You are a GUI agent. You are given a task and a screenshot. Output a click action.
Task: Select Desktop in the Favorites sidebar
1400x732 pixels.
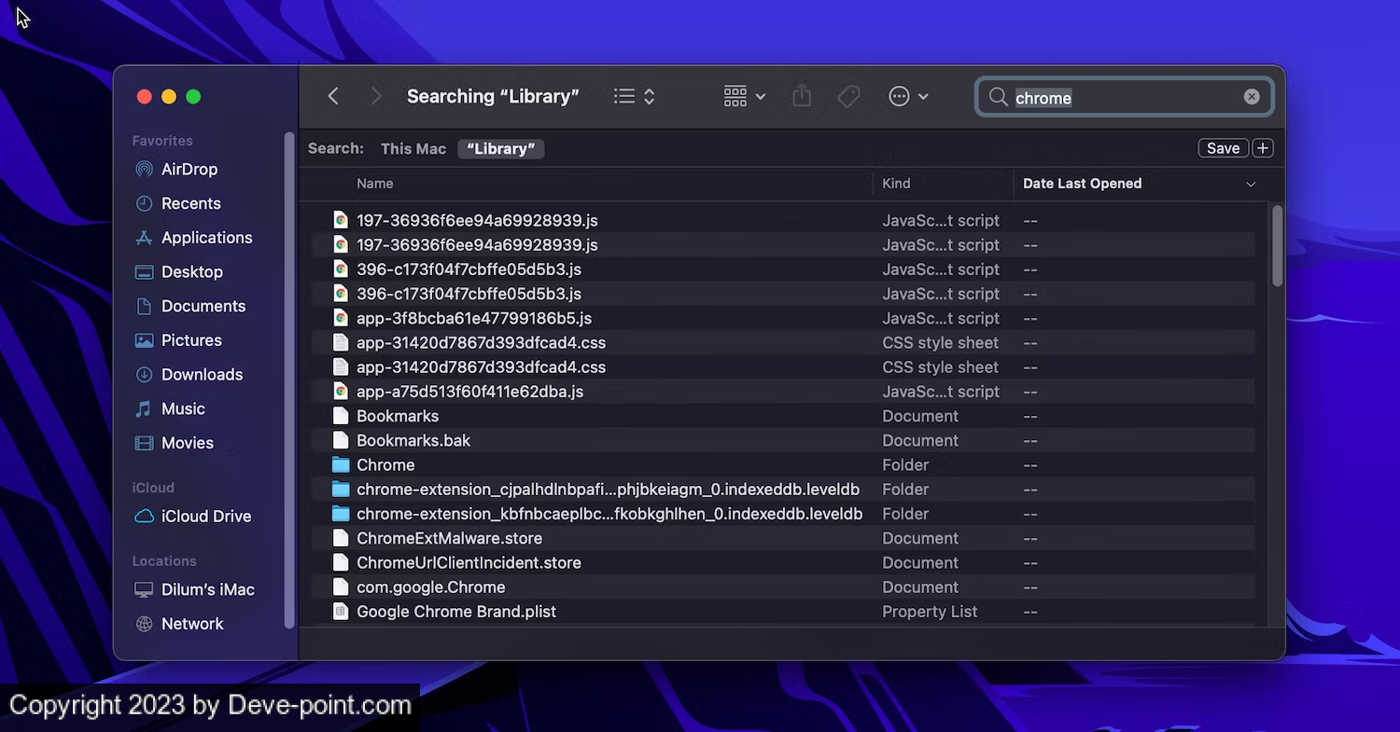pos(179,272)
